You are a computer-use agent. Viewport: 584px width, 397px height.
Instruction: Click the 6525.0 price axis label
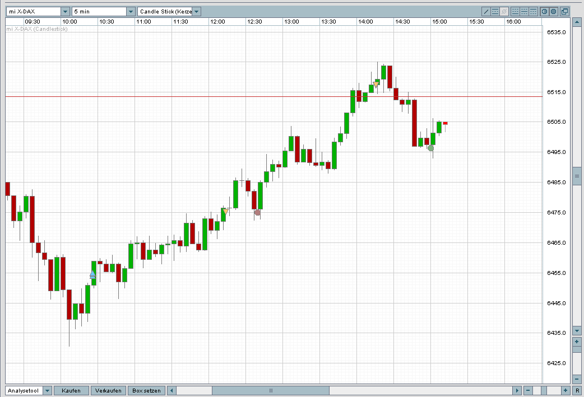(x=556, y=62)
